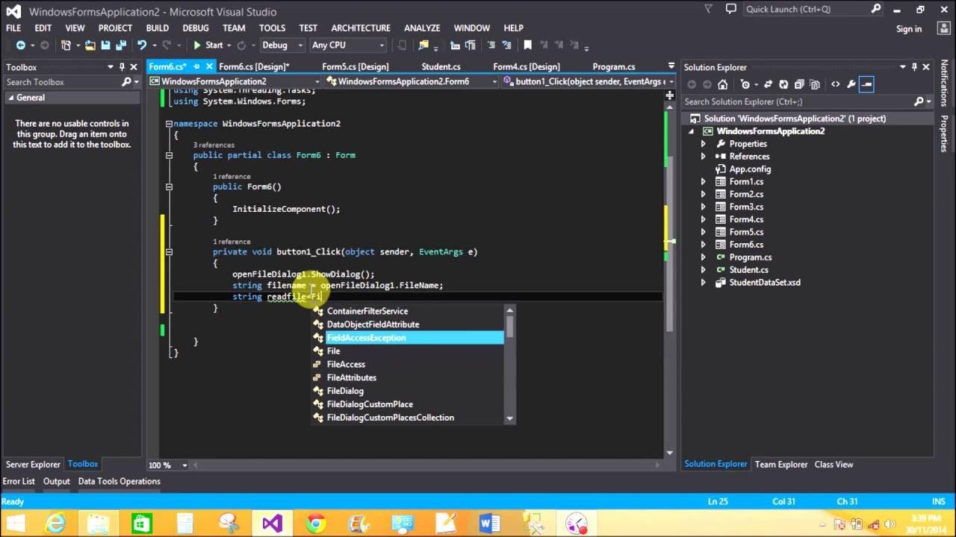This screenshot has width=956, height=537.
Task: Open the ARCHITECTURE menu
Action: pos(361,28)
